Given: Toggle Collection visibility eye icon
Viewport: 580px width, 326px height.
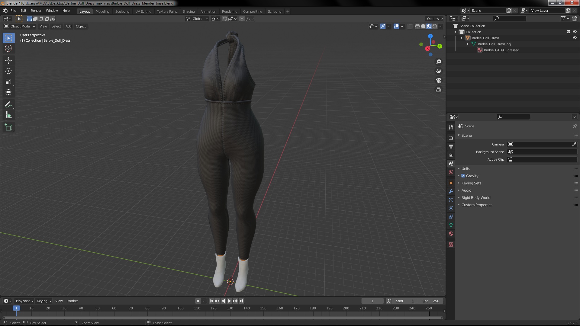Looking at the screenshot, I should click(575, 32).
